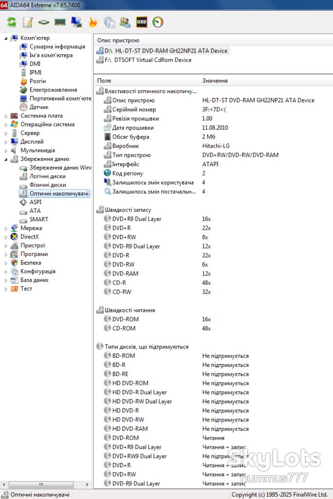Click left arrow of tree horizontal scrollbar
This screenshot has height=499, width=333.
4,485
